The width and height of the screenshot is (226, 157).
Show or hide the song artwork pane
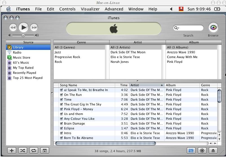tap(45, 151)
